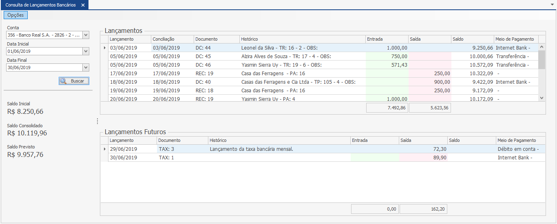The width and height of the screenshot is (557, 224).
Task: Click the row indicator arrow beside TAX: 3
Action: 104,149
